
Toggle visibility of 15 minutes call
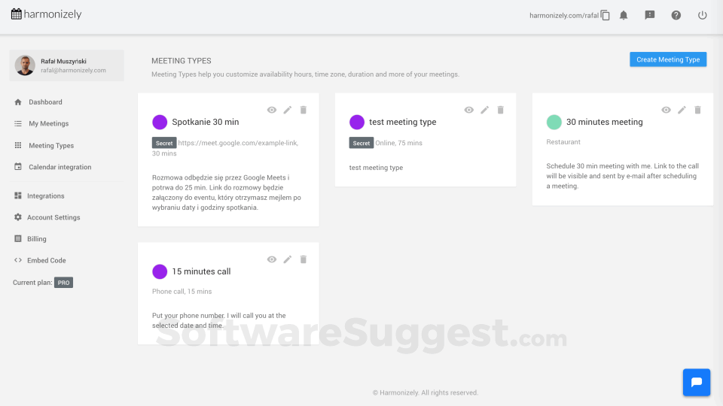[x=272, y=259]
